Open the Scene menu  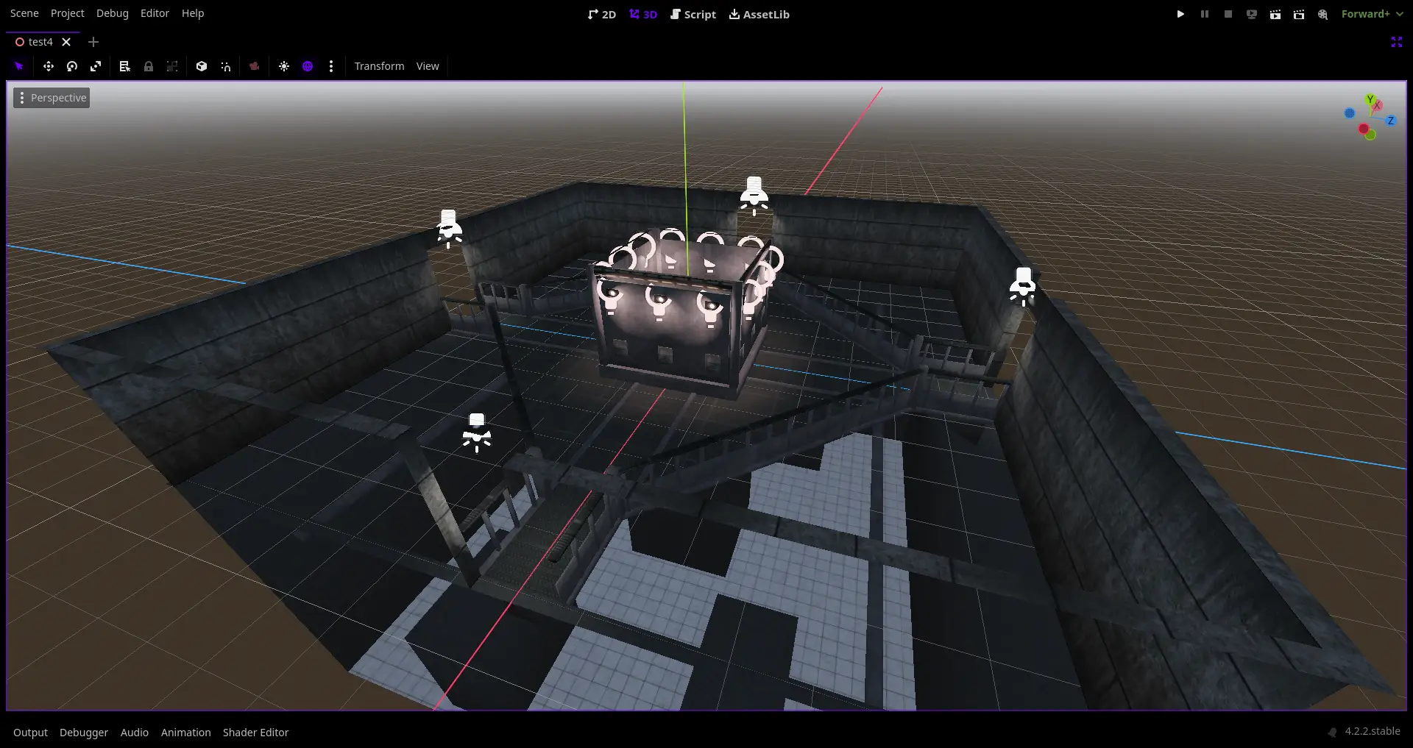click(24, 13)
